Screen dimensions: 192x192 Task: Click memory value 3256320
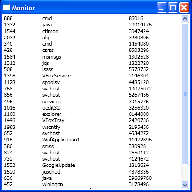[139, 108]
